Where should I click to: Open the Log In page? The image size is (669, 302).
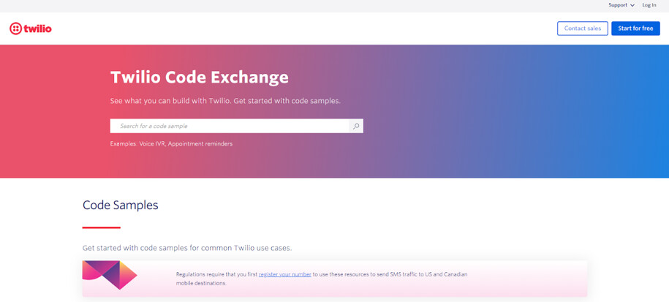[649, 5]
